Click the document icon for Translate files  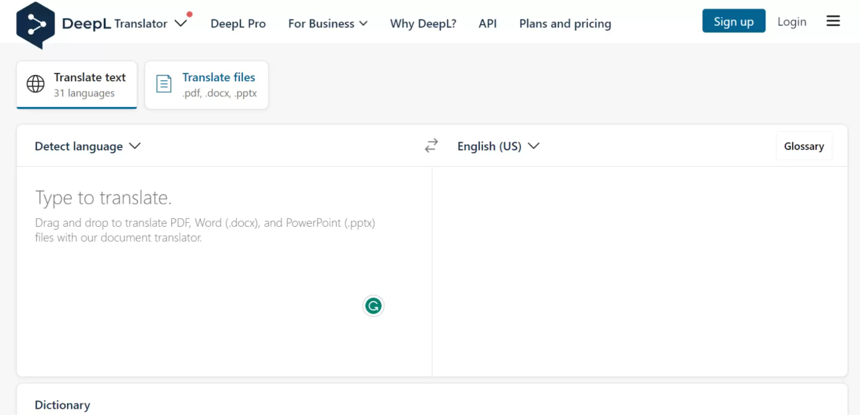coord(163,85)
